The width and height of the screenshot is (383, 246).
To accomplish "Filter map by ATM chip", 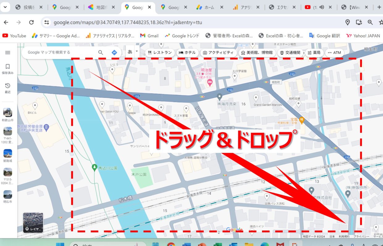I will point(335,53).
